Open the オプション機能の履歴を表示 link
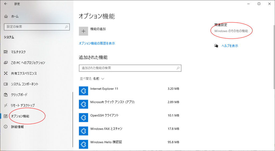 [x=97, y=43]
